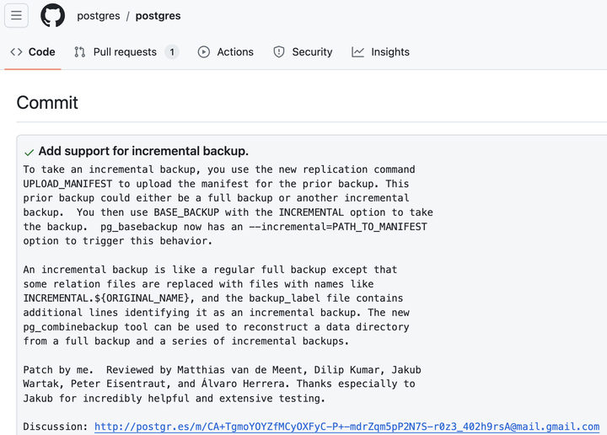
Task: Open the bold postgres repository link
Action: [158, 16]
